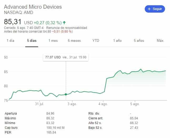This screenshot has height=138, width=170.
Task: Show the 5 años chart
Action: point(139,41)
